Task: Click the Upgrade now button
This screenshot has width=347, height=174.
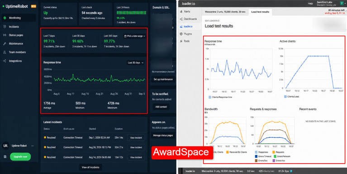Action: pos(20,157)
